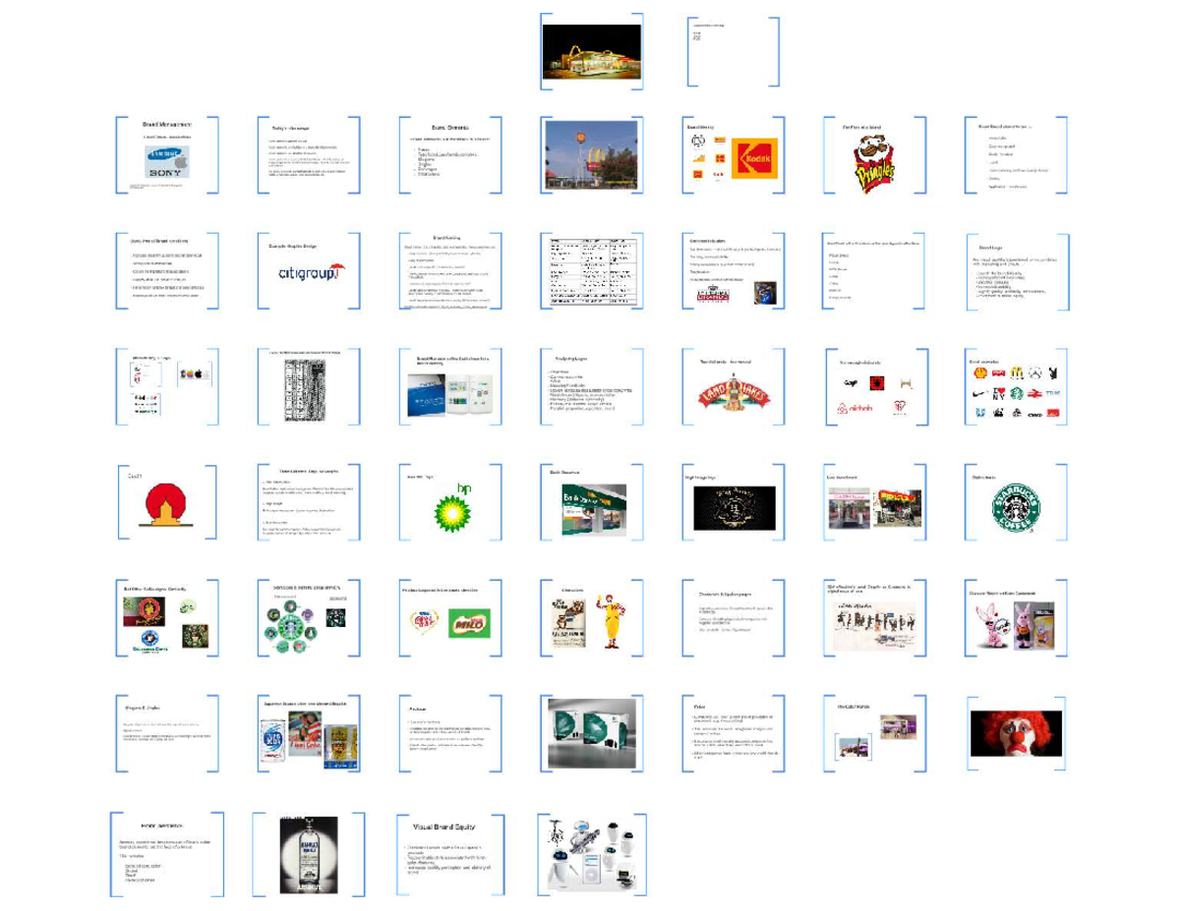Screen dimensions: 1180x911
Task: Select the slide with the Canada's brand image
Action: pos(734,272)
